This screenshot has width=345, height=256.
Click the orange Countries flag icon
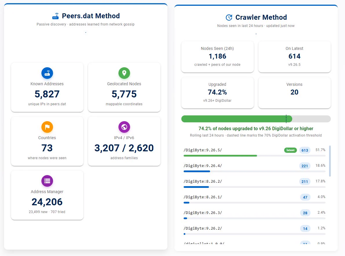[x=47, y=127]
